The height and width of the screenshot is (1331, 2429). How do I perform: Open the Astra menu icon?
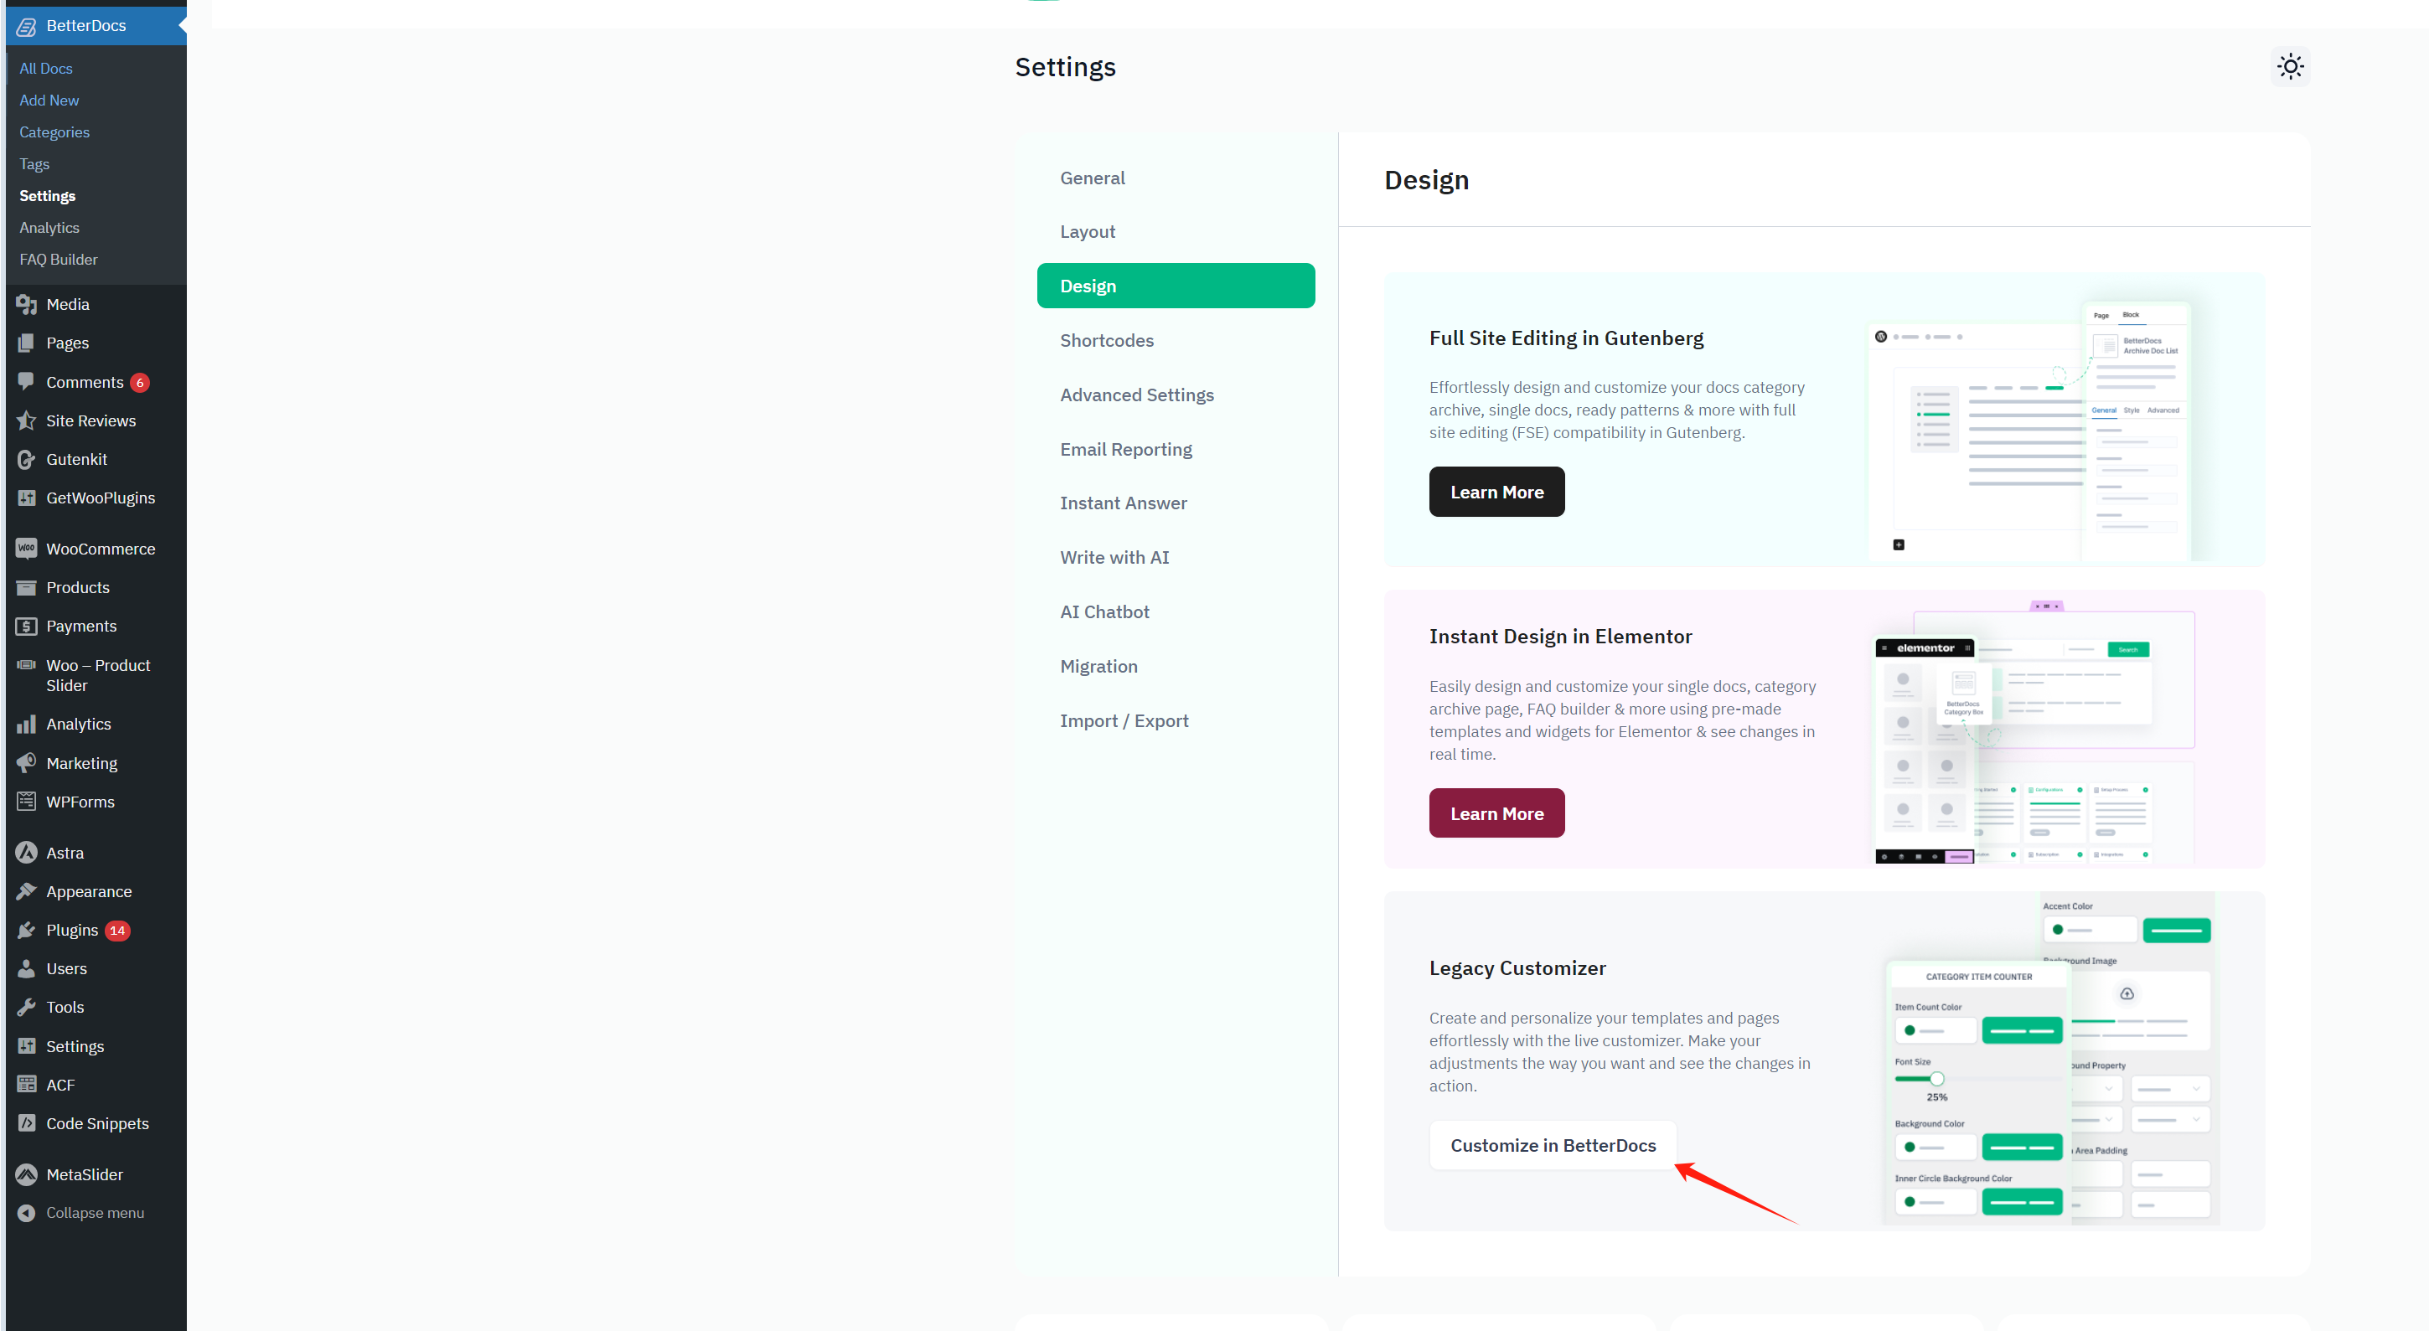[x=27, y=852]
